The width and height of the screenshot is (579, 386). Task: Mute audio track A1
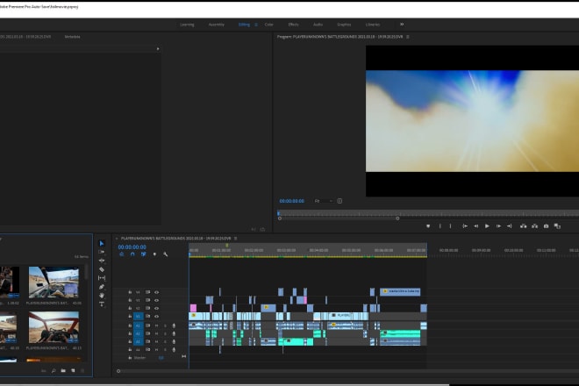click(156, 325)
